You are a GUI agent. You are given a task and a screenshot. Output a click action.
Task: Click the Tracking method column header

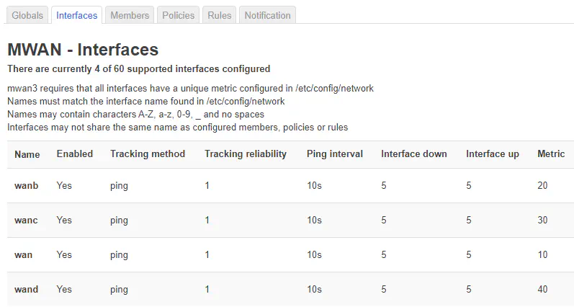click(x=148, y=153)
